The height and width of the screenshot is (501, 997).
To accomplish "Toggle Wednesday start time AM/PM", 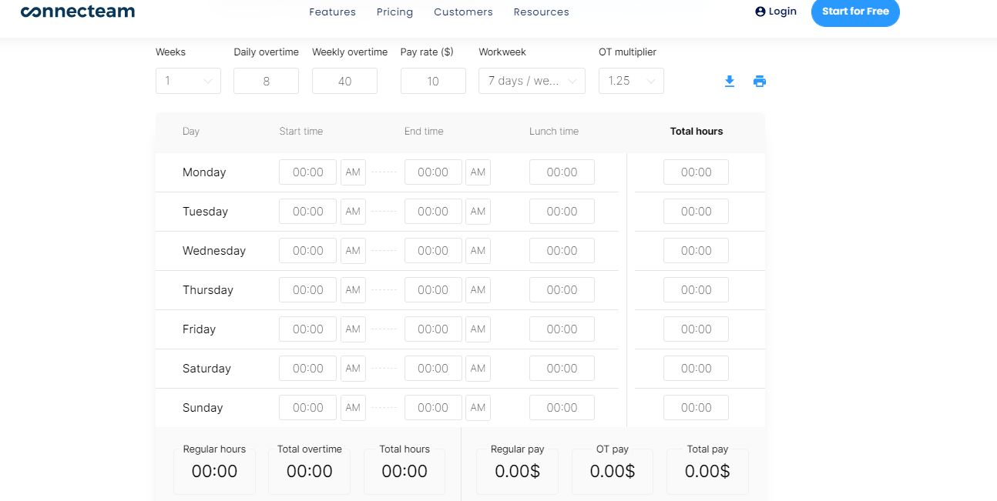I will (353, 251).
